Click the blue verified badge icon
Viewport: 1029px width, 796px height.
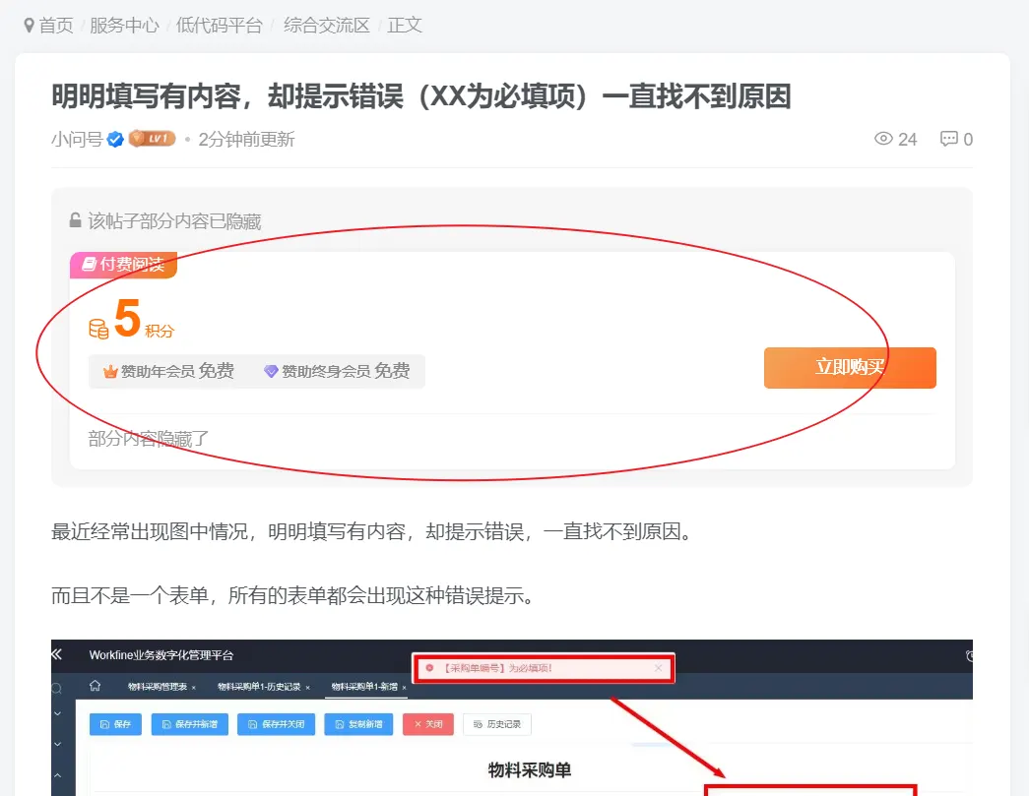coord(115,139)
